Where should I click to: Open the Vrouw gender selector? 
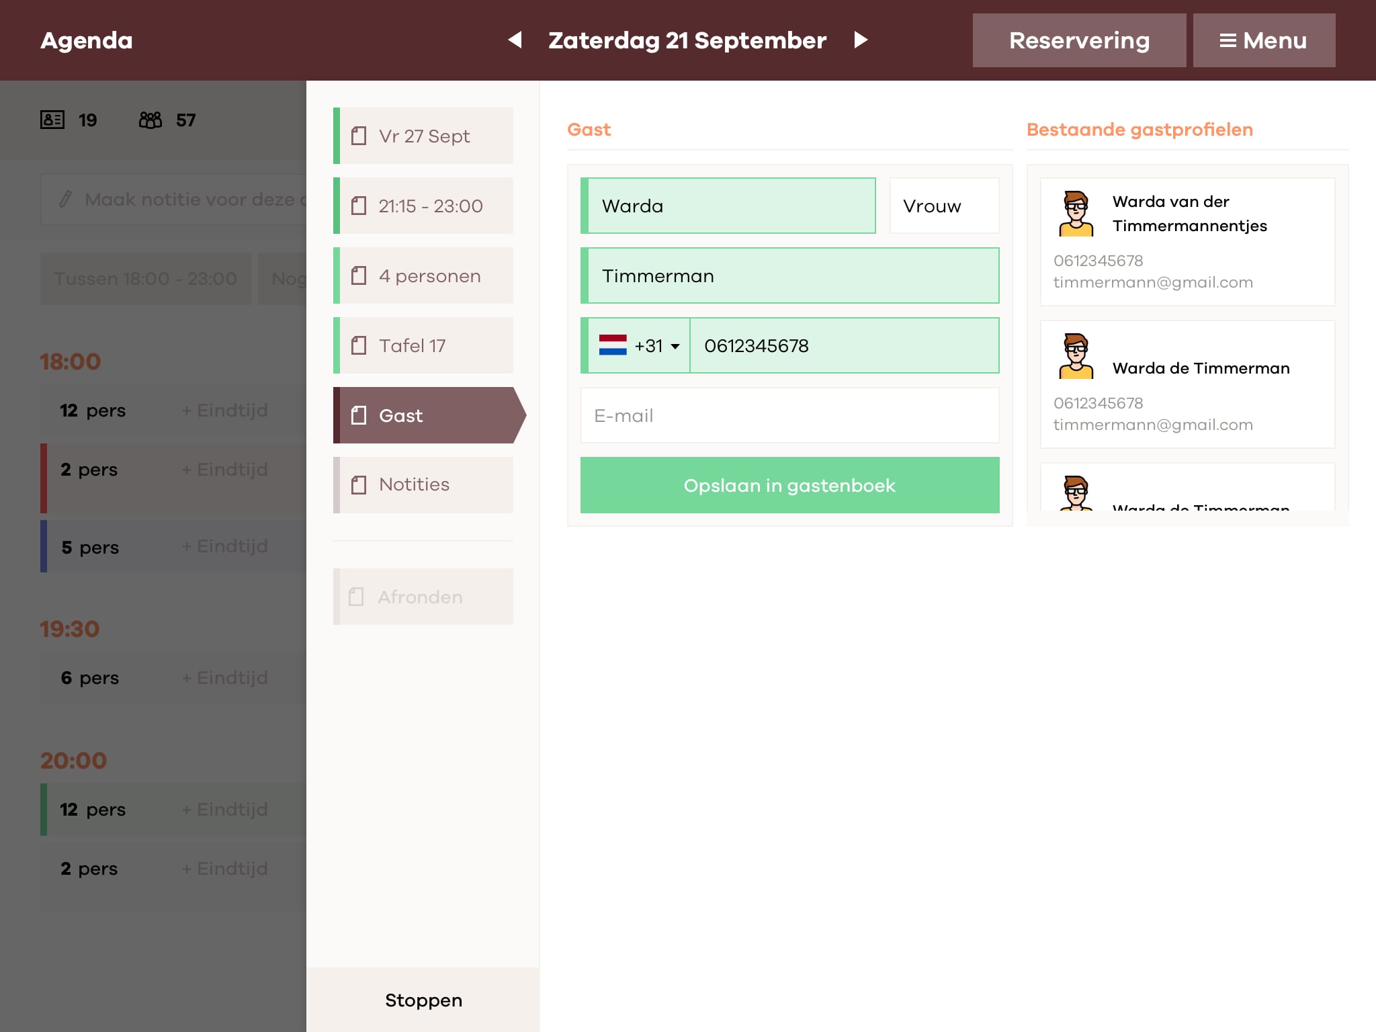coord(943,206)
